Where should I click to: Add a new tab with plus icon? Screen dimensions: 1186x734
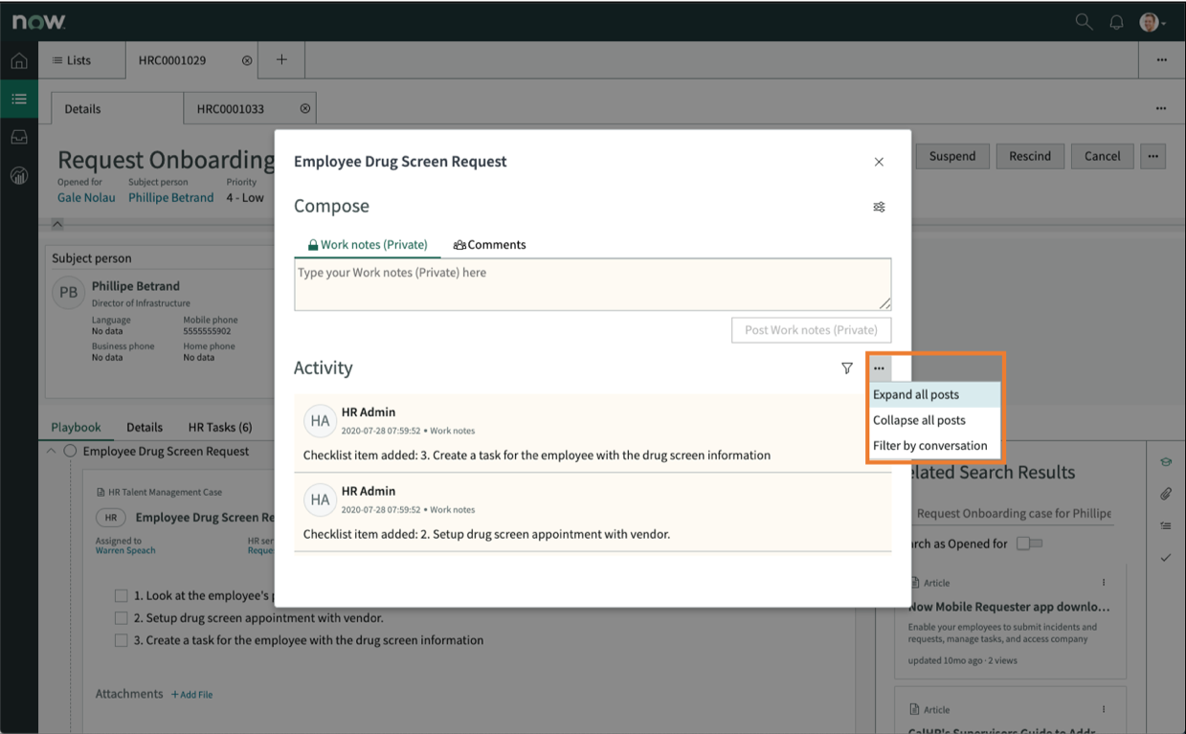coord(281,59)
